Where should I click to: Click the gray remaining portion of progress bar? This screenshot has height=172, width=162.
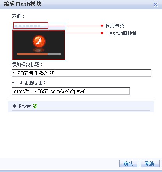point(55,54)
